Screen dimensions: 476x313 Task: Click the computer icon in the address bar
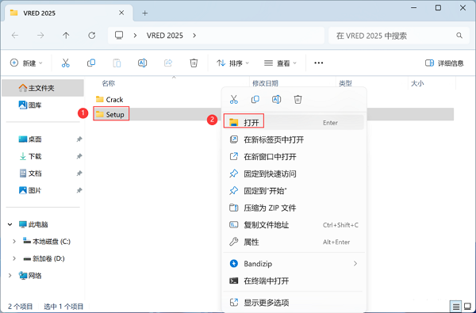119,35
